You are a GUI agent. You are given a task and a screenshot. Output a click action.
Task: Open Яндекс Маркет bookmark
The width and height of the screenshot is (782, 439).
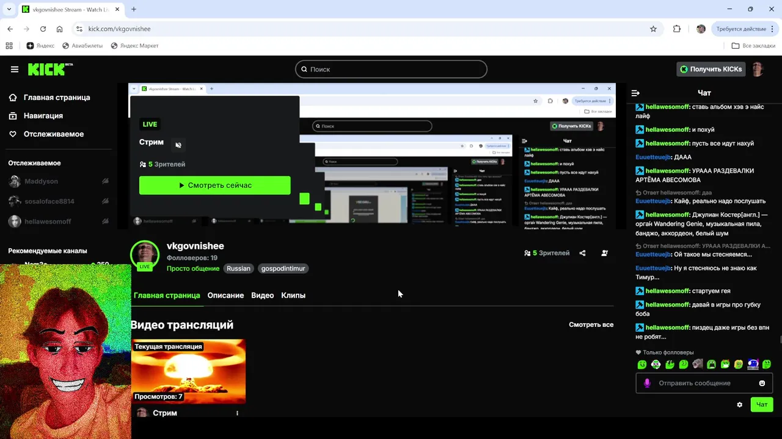(x=134, y=46)
